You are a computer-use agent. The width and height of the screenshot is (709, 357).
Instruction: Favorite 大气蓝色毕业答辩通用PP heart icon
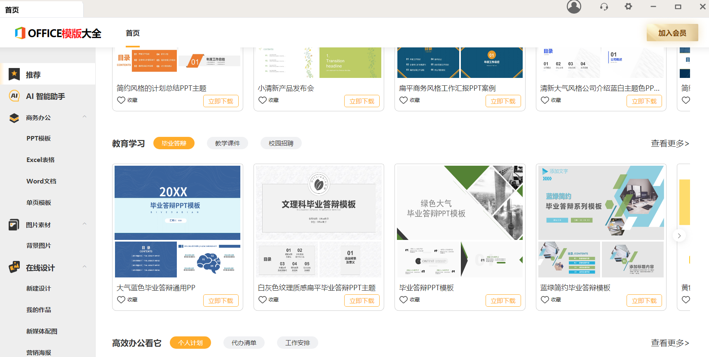121,300
